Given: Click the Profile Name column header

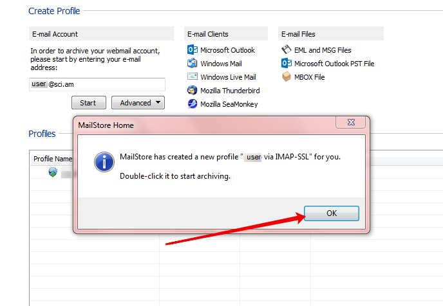Looking at the screenshot, I should pos(52,159).
